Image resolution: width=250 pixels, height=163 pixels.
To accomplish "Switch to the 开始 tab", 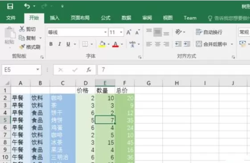I will point(34,18).
